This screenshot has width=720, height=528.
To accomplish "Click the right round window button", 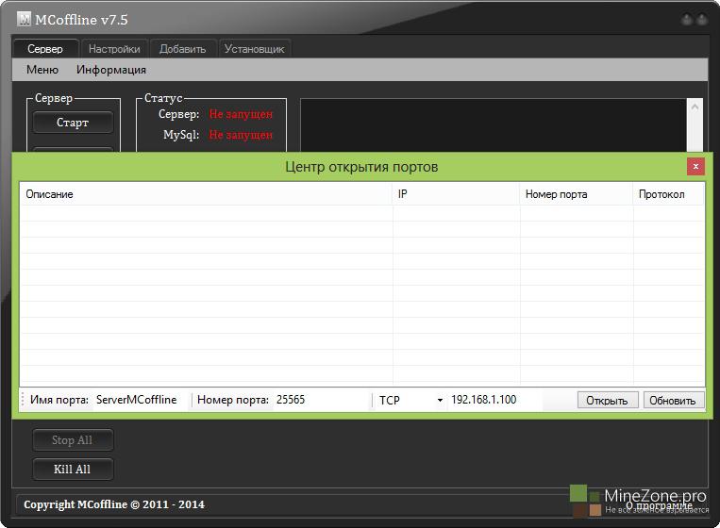I will [703, 20].
